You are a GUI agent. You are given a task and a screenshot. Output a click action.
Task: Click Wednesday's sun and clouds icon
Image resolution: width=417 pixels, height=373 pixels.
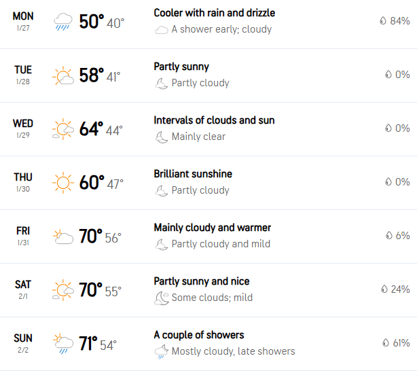[x=62, y=129]
